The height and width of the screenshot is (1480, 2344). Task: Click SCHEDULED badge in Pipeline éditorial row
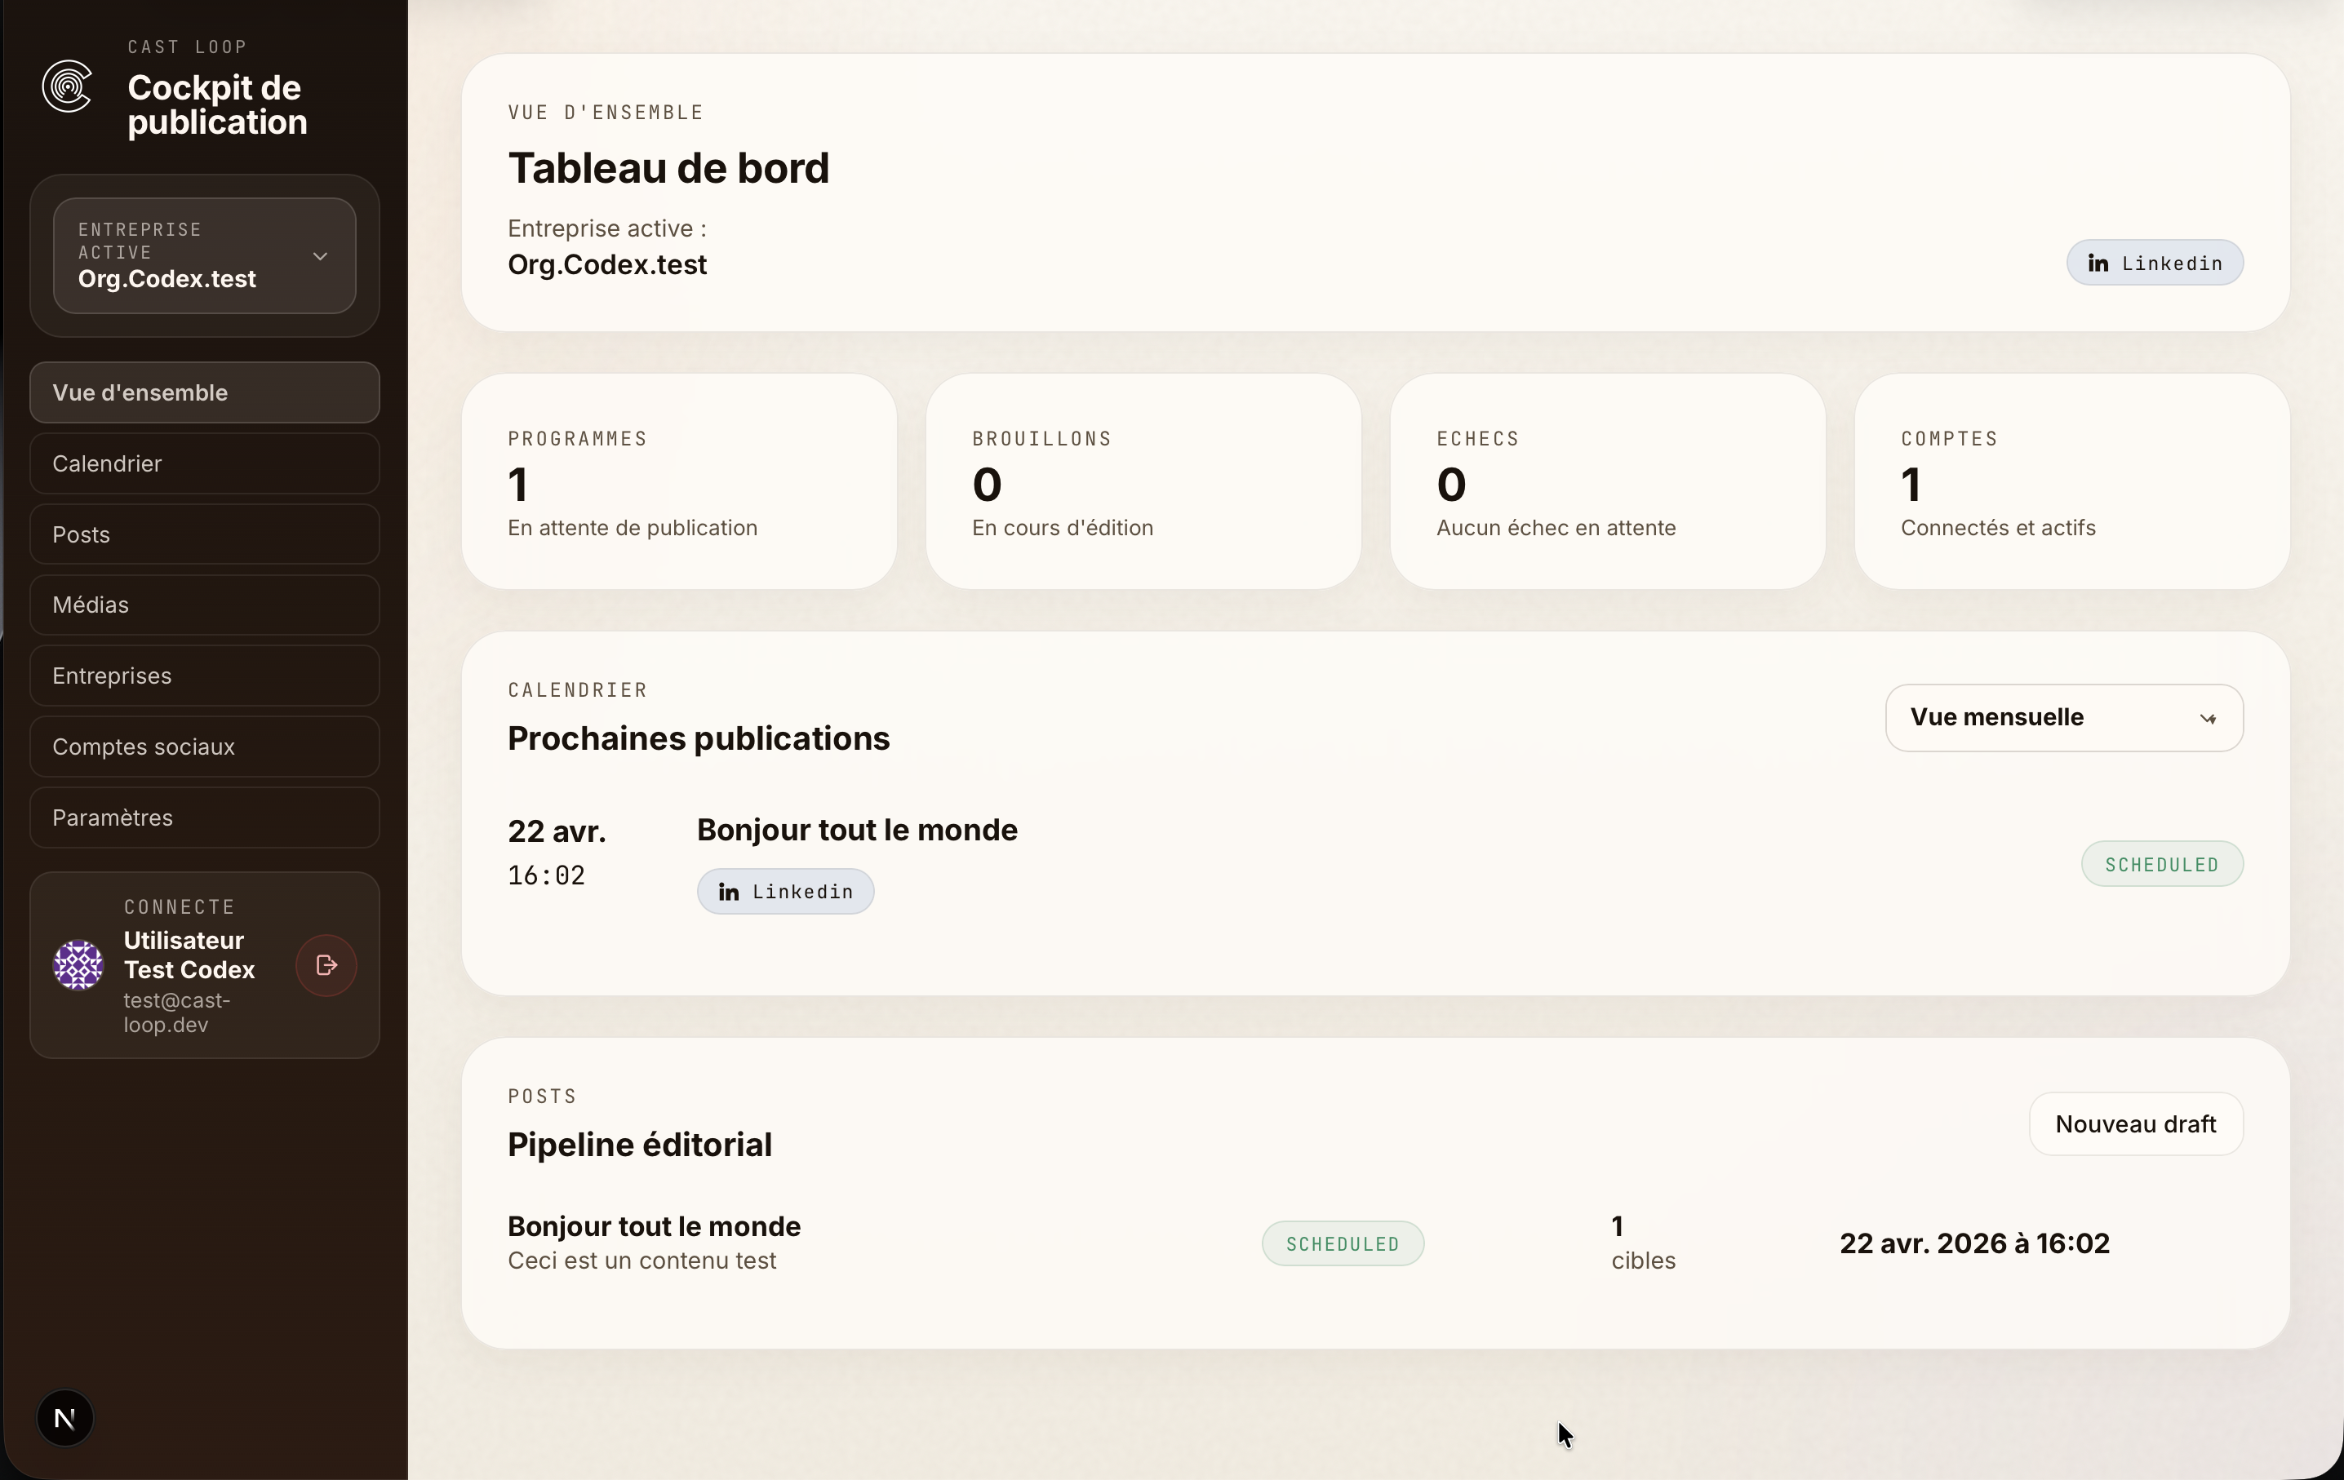(1343, 1243)
